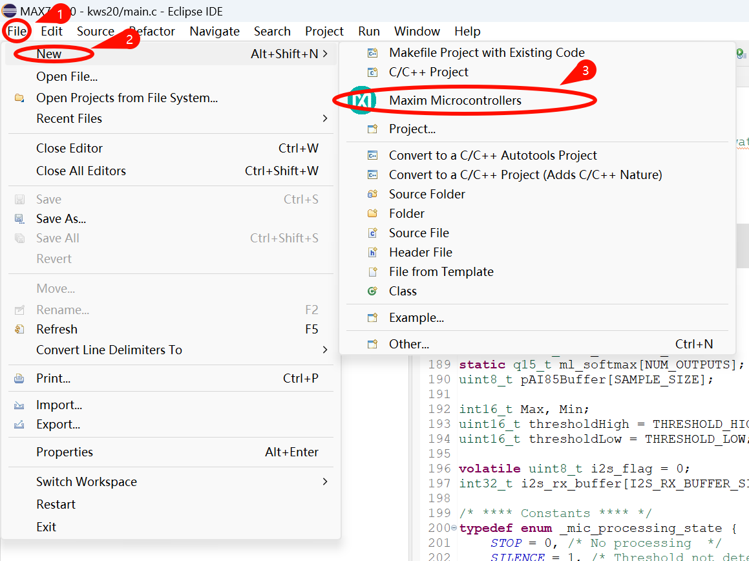Viewport: 749px width, 561px height.
Task: Click line number 193 in the editor gutter
Action: [439, 424]
